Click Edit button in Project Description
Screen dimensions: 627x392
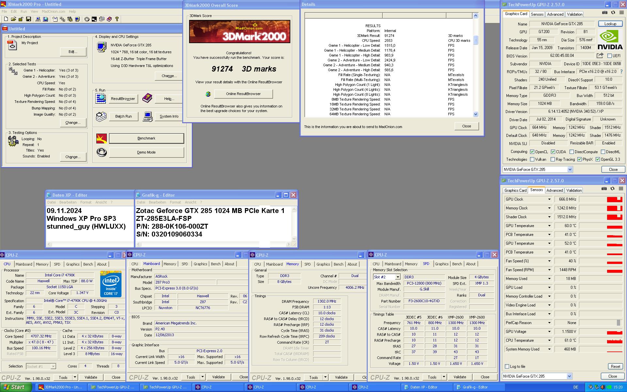tap(73, 52)
